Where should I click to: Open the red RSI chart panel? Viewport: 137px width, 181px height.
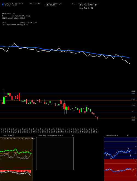(x=120, y=170)
